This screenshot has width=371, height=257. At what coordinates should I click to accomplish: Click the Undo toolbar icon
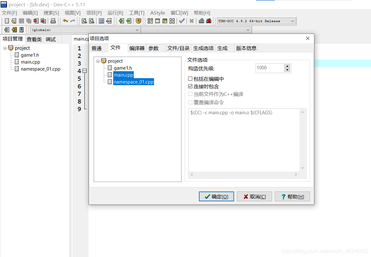pos(65,21)
